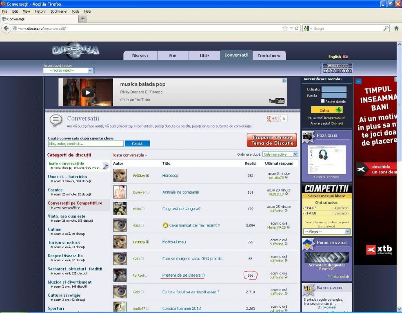Screen dimensions: 402x313
Task: Open a new tab with plus button
Action: pos(83,19)
